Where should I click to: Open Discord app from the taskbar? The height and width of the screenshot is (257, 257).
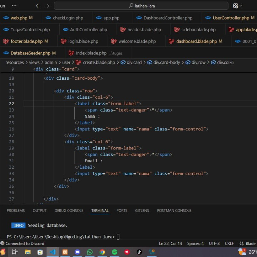(78, 252)
